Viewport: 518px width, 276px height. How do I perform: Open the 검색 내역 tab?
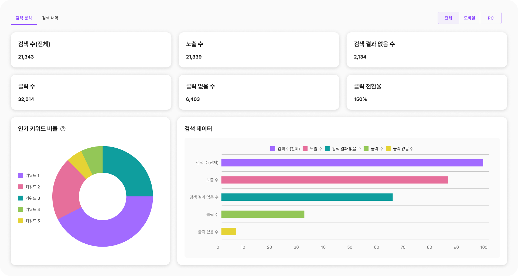(x=50, y=18)
